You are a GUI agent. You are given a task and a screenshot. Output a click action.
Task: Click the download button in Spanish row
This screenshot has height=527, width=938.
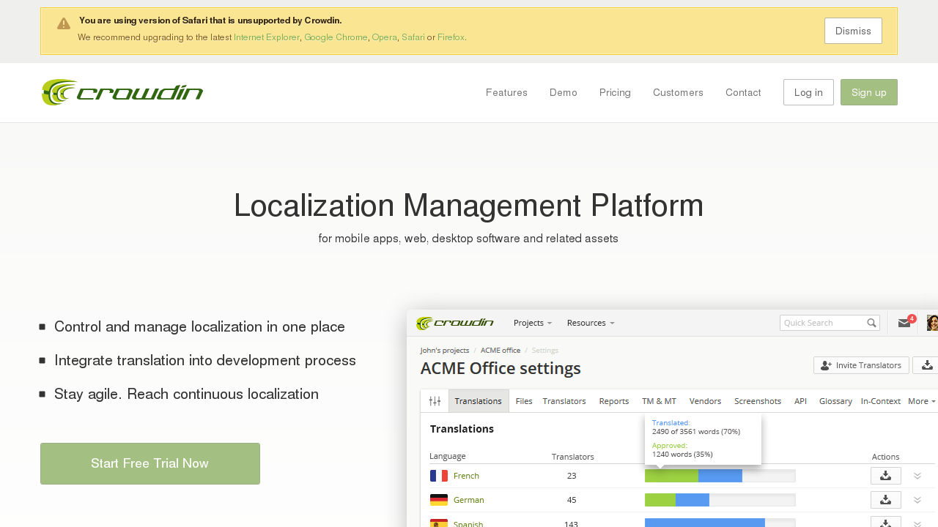(x=885, y=523)
